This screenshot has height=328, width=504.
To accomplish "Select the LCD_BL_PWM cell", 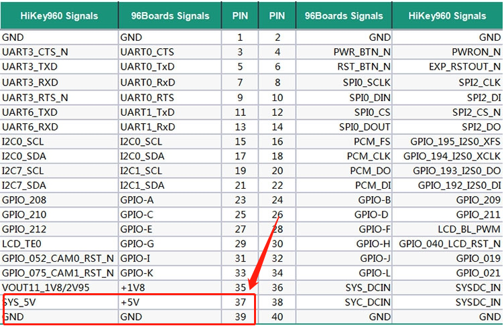I will pos(447,228).
